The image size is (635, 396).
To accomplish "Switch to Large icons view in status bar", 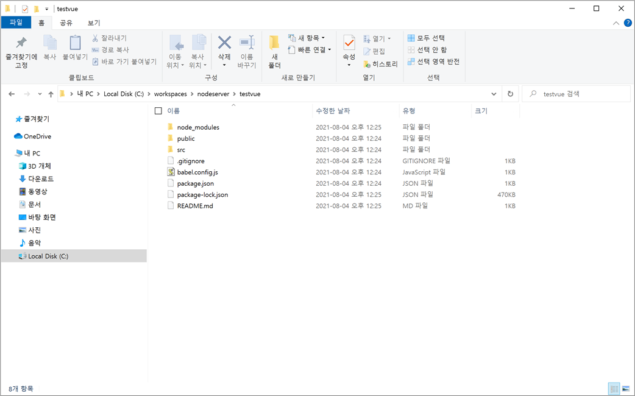I will 626,389.
